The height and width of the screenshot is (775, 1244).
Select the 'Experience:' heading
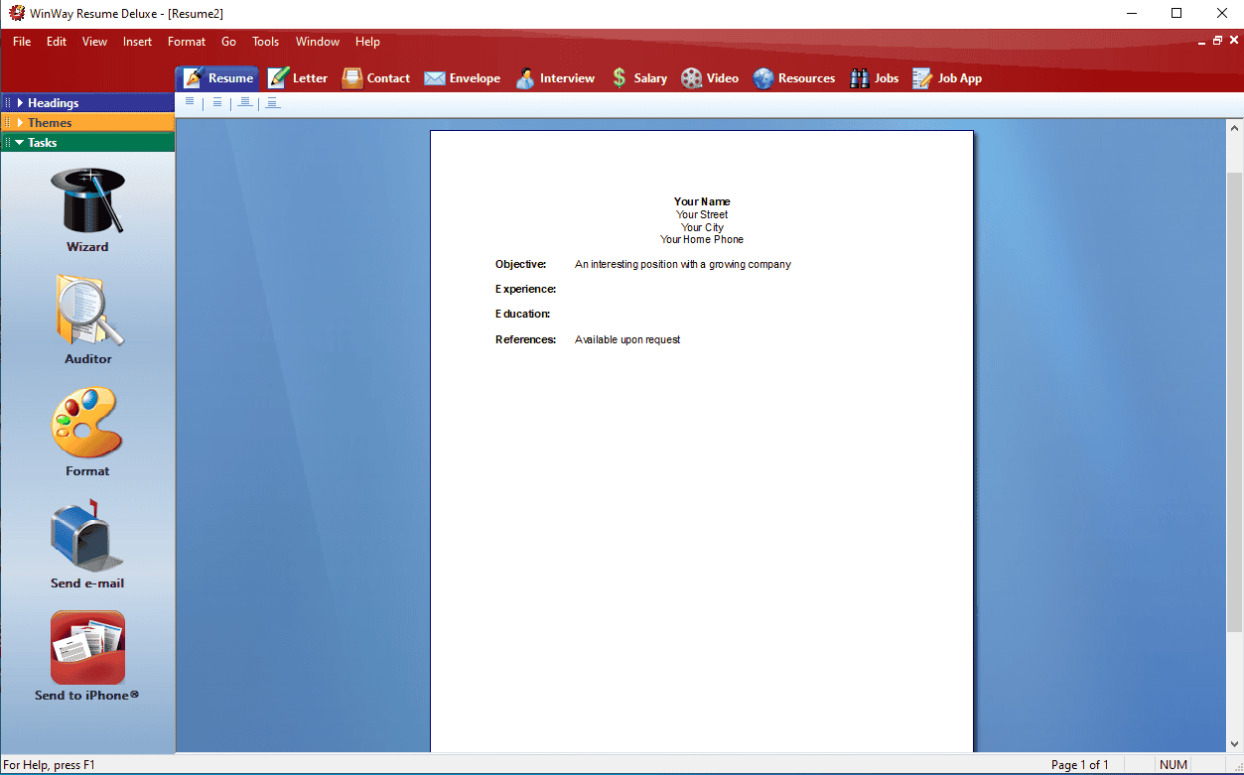pyautogui.click(x=526, y=289)
